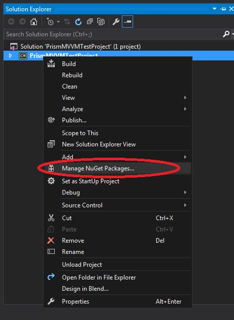
Task: Click the Show All Files icon
Action: pyautogui.click(x=101, y=22)
